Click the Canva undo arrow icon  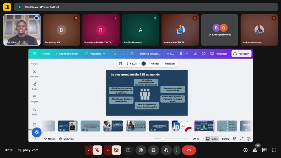(x=114, y=54)
